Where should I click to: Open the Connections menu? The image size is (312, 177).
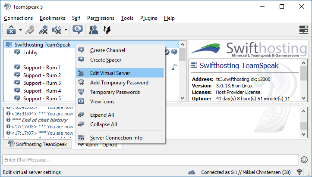18,18
